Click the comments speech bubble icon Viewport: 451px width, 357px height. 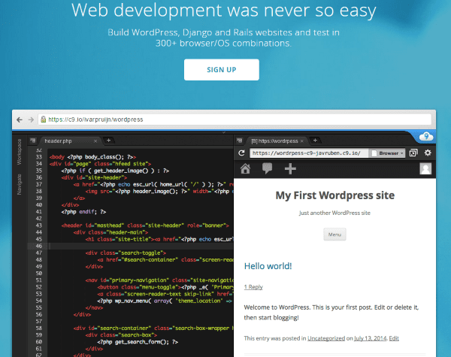click(267, 168)
